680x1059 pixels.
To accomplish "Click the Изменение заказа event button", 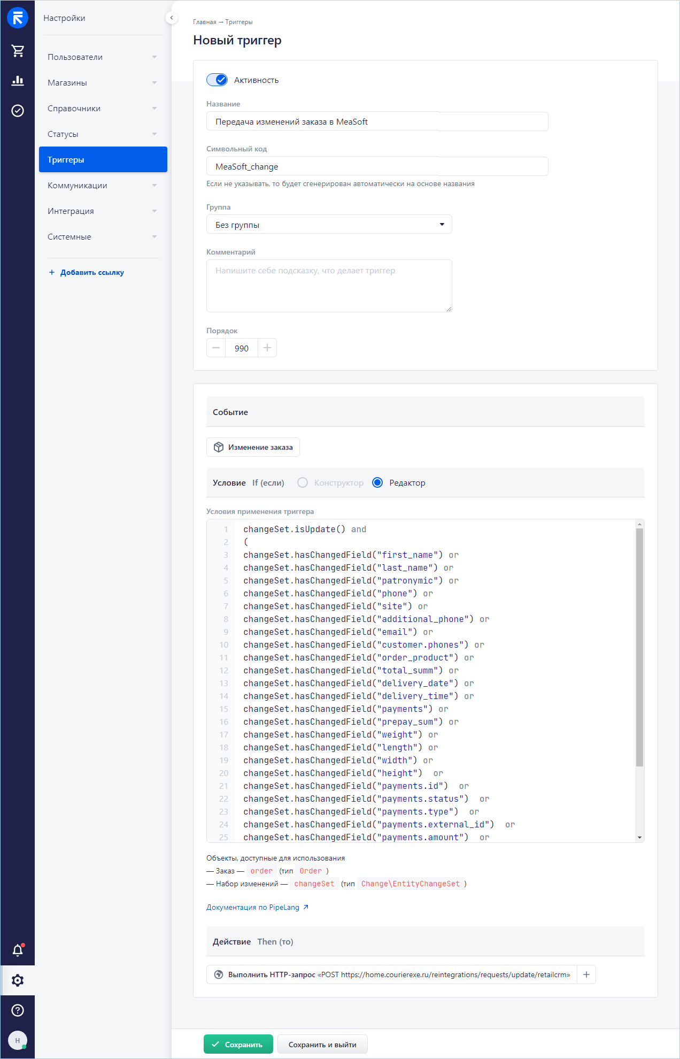I will point(253,447).
